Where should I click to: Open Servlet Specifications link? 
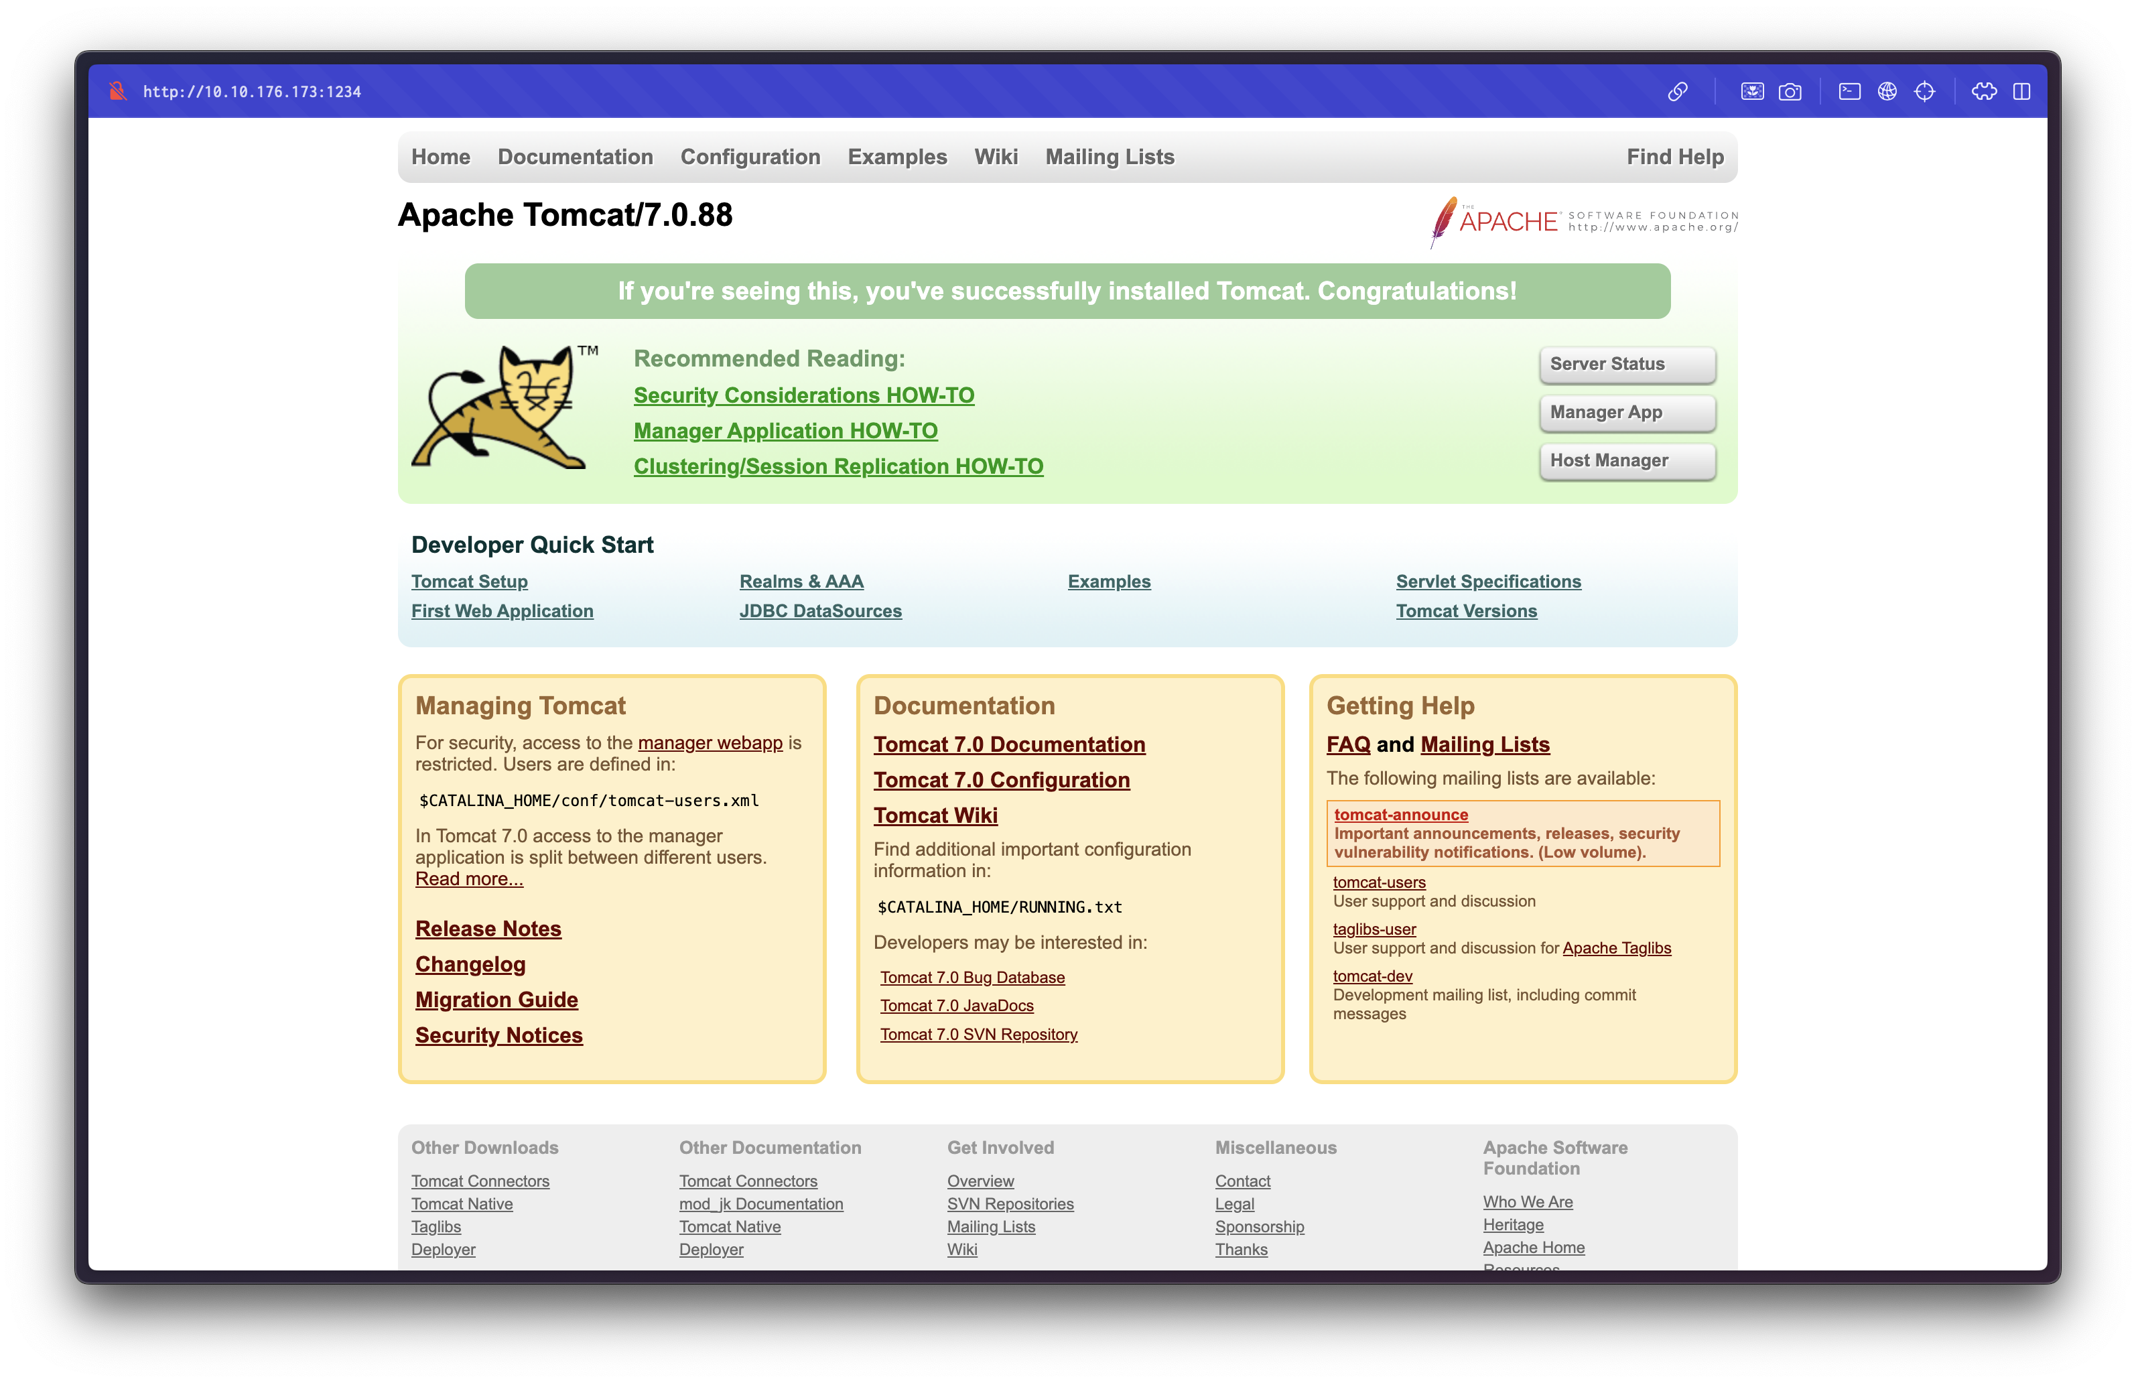pyautogui.click(x=1488, y=582)
